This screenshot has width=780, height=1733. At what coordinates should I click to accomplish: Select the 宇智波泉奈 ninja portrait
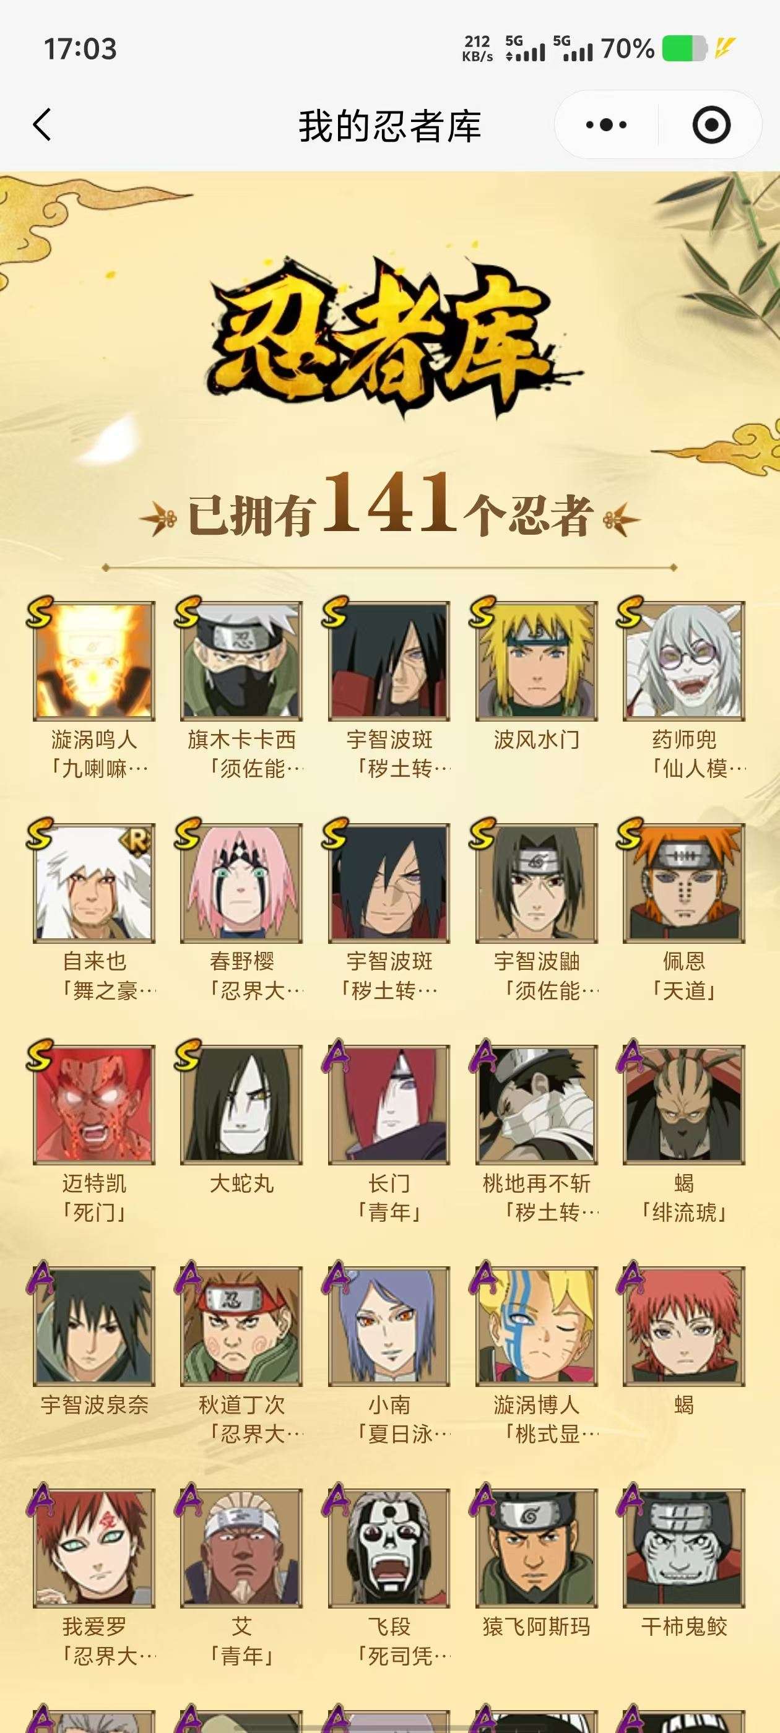94,1325
